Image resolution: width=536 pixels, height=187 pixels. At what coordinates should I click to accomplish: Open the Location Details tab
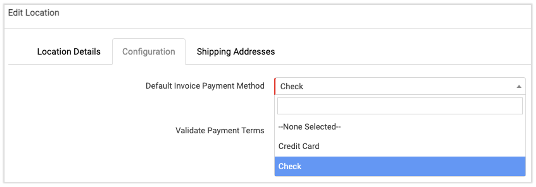(69, 51)
